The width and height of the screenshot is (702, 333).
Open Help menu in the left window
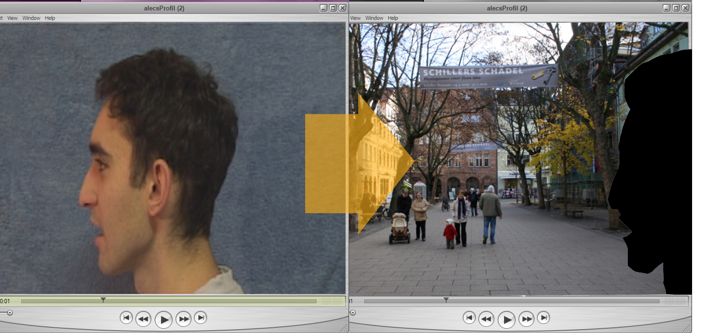pyautogui.click(x=50, y=18)
